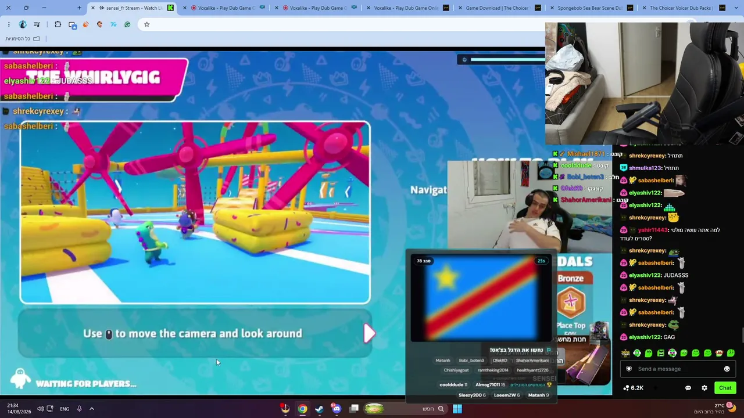Click the WAITING FOR PLAYERS status text
This screenshot has height=418, width=744.
click(x=85, y=384)
